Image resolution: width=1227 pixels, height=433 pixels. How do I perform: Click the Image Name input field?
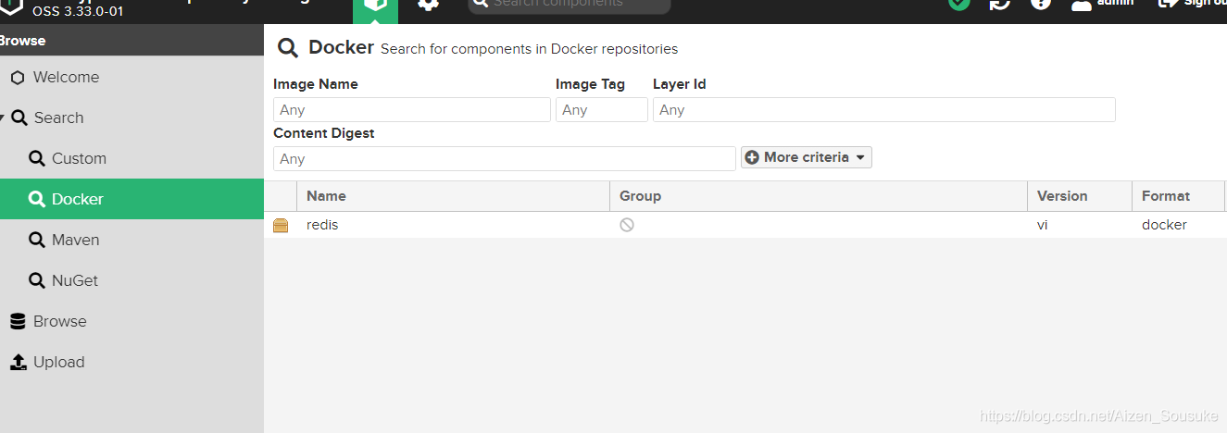click(412, 110)
